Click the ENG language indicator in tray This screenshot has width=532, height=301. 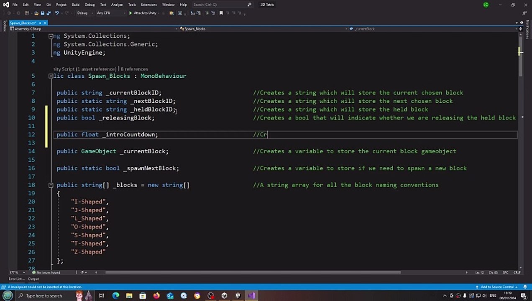(x=493, y=296)
